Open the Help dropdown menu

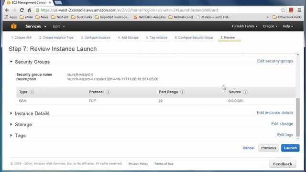tap(288, 26)
